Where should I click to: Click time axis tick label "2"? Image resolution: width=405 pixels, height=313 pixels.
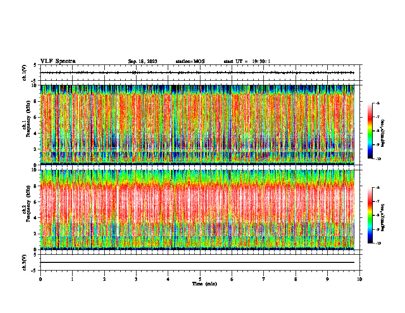click(104, 279)
